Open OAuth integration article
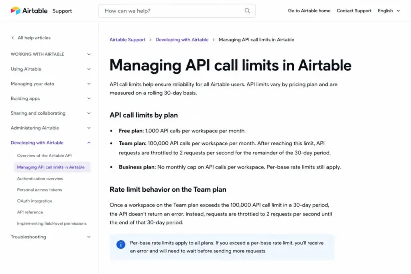411x274 pixels. [35, 201]
